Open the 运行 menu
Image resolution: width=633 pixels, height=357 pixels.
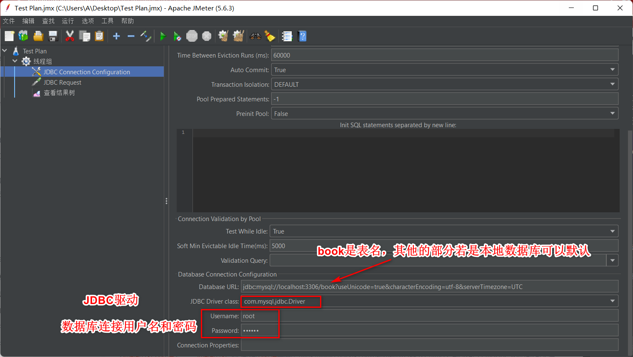point(68,21)
